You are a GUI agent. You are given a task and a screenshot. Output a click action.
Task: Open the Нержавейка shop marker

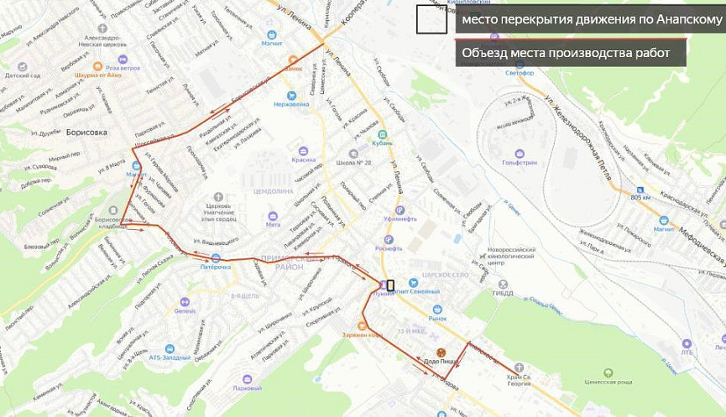(x=291, y=96)
